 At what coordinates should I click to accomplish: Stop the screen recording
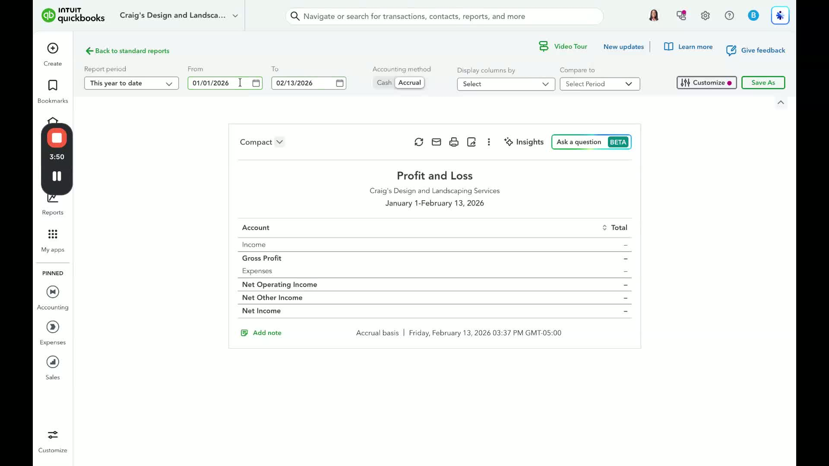(x=57, y=138)
